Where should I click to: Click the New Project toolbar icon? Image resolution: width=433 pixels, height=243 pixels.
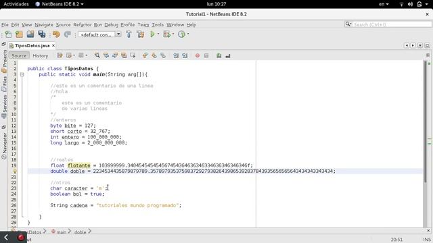tap(19, 34)
